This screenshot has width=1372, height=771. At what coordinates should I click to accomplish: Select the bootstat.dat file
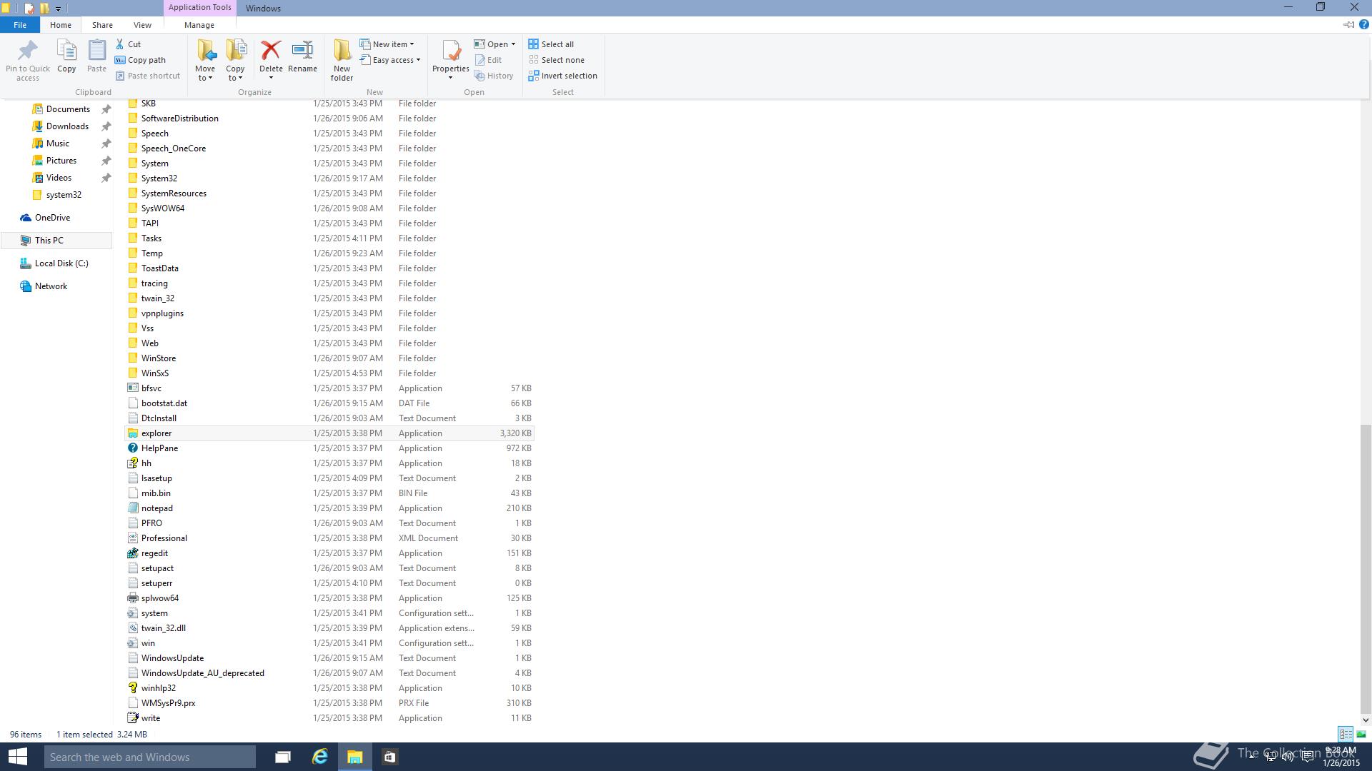coord(329,403)
